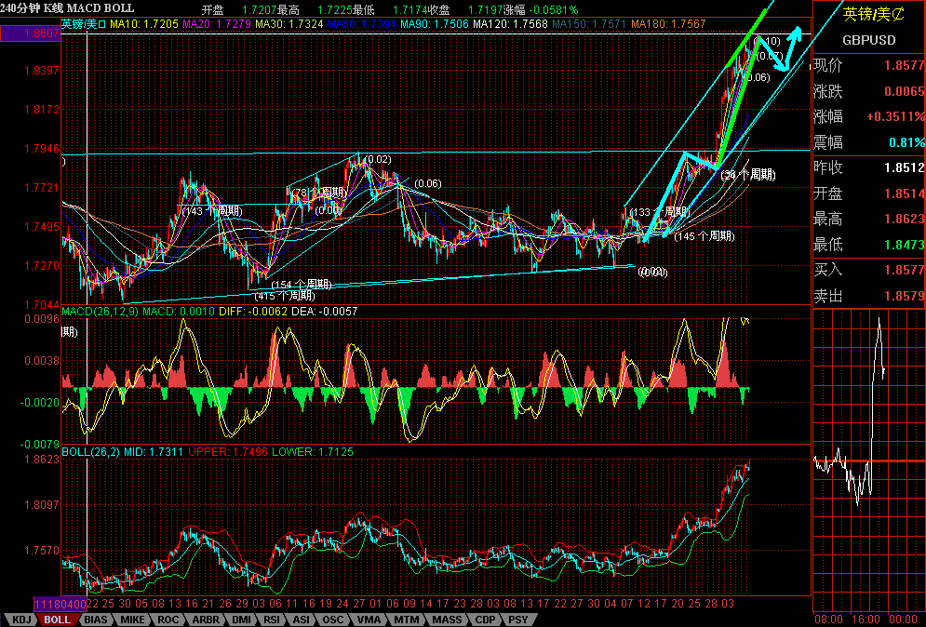This screenshot has width=926, height=627.
Task: Click the MA20: 1.7279 legend label
Action: pyautogui.click(x=218, y=24)
